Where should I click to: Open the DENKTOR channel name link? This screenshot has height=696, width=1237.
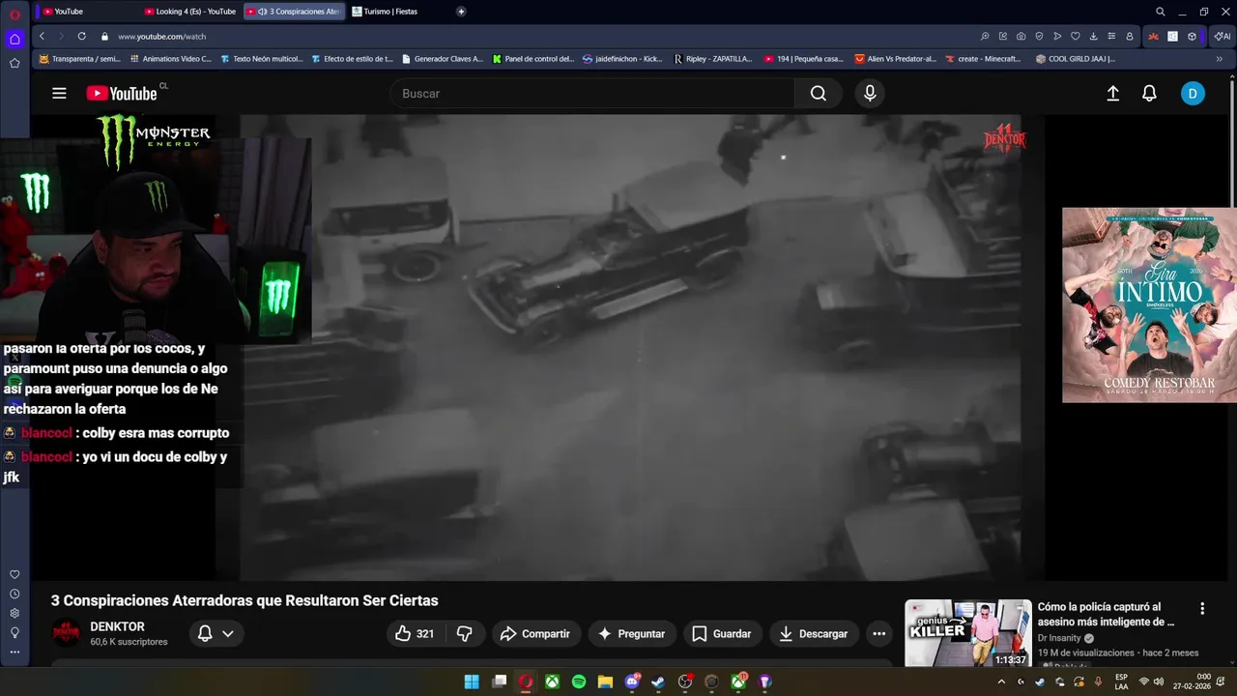point(117,626)
